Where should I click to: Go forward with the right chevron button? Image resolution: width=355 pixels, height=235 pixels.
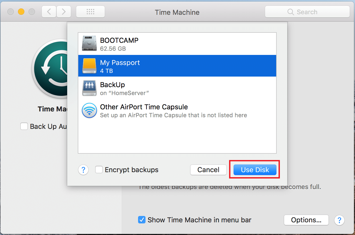pyautogui.click(x=64, y=12)
